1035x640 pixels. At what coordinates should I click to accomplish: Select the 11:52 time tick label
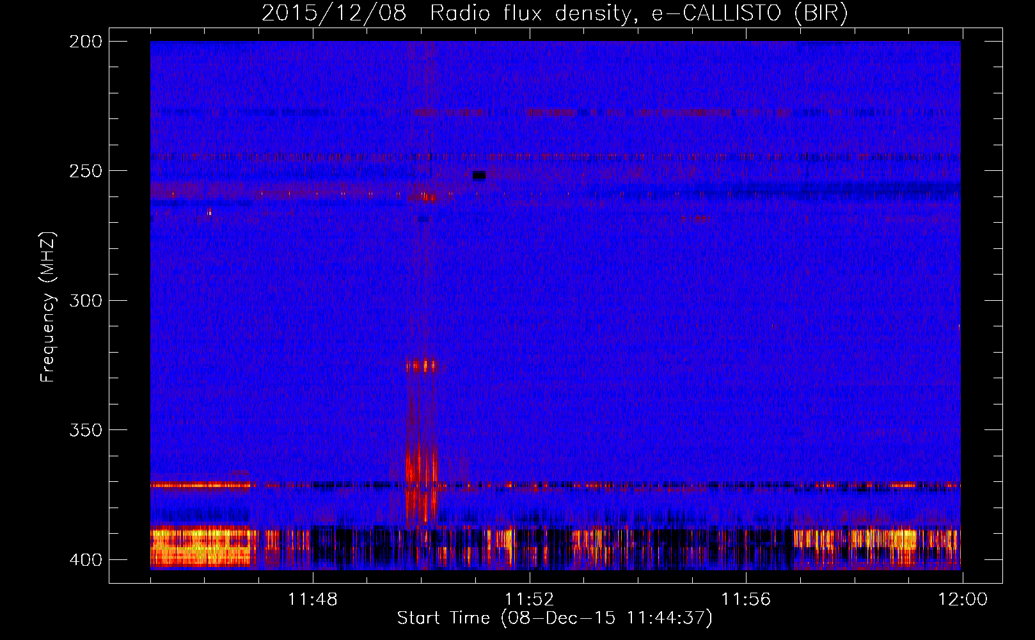point(529,600)
